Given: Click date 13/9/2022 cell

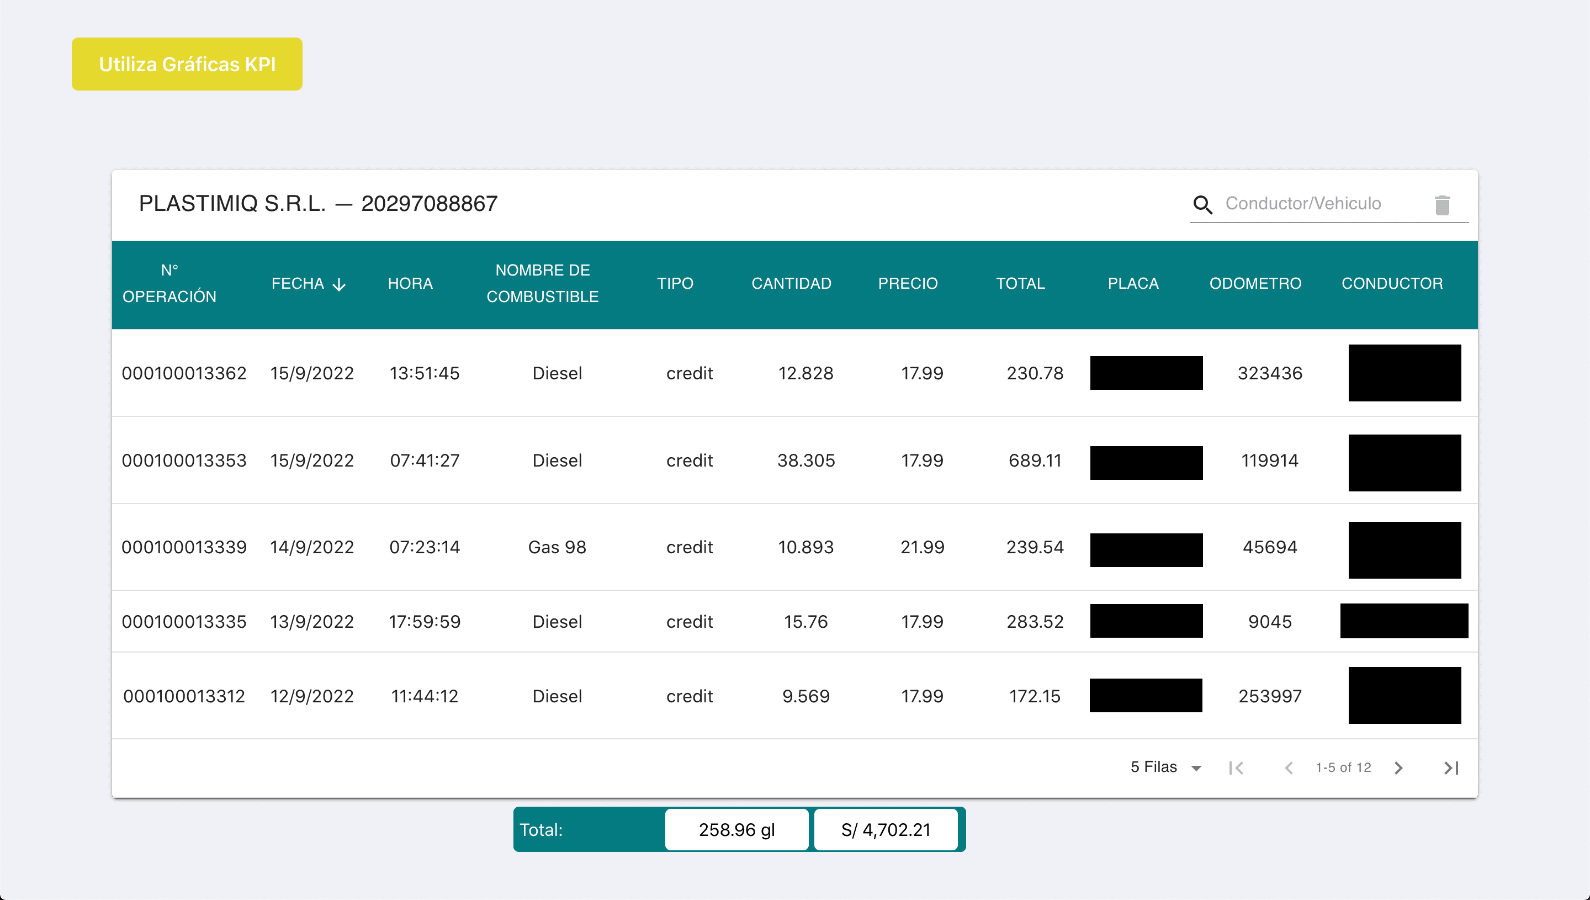Looking at the screenshot, I should (312, 622).
